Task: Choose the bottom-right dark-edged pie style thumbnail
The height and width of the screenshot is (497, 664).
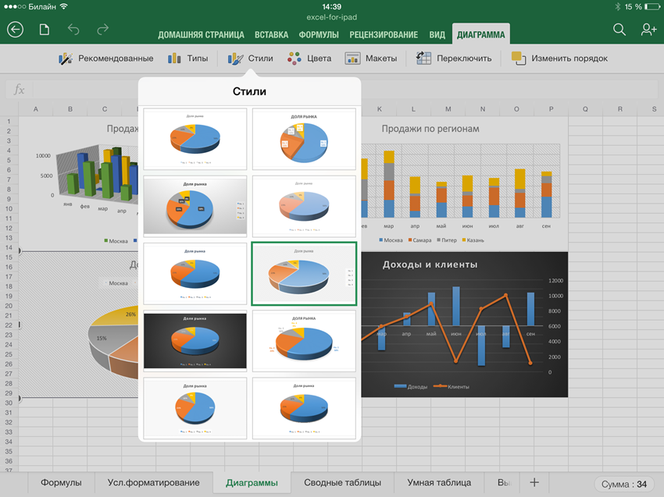Action: point(304,408)
